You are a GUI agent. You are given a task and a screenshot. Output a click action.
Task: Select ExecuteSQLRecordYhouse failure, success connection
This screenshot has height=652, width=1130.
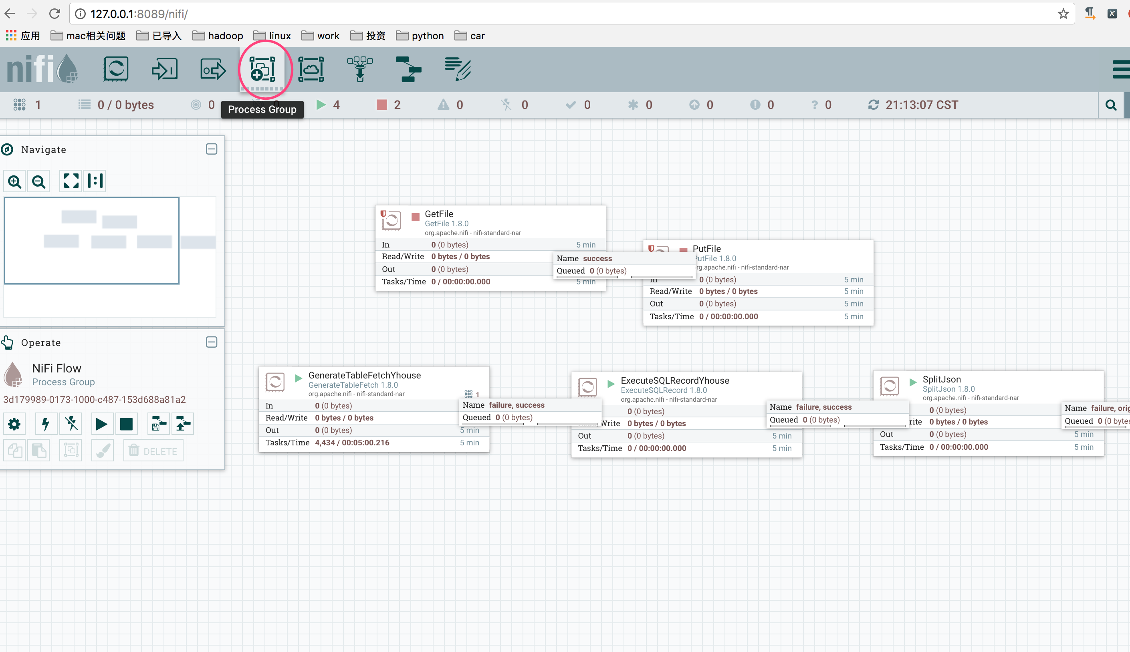click(x=838, y=413)
